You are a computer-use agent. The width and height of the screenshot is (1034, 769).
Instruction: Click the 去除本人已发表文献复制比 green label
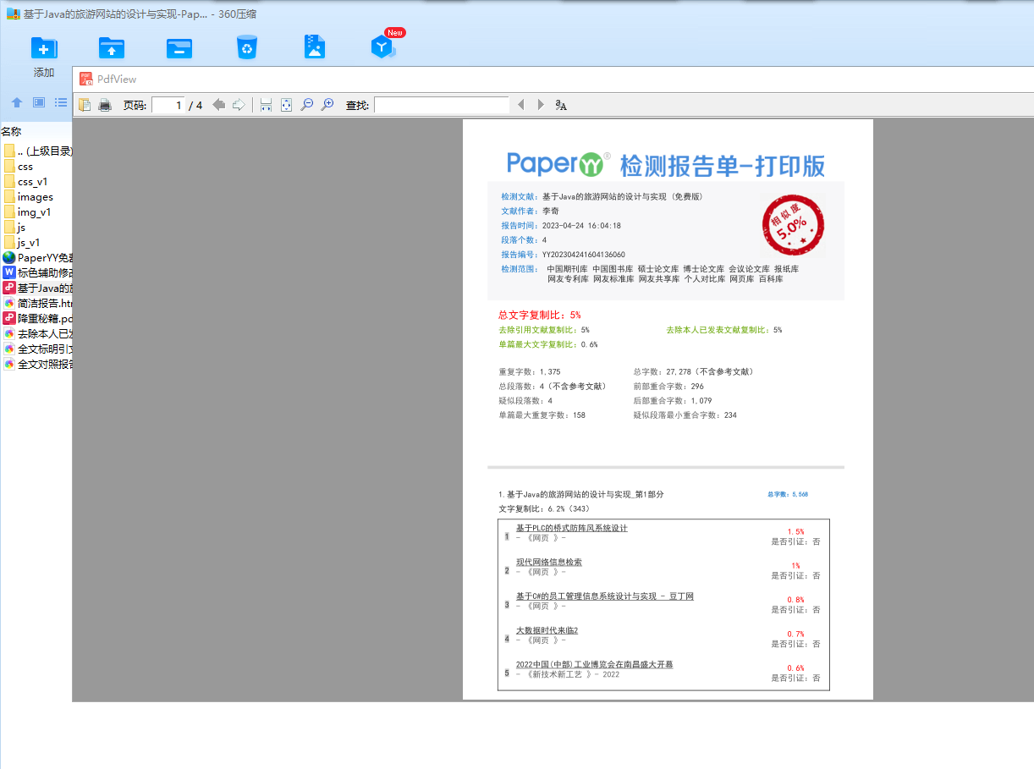719,330
